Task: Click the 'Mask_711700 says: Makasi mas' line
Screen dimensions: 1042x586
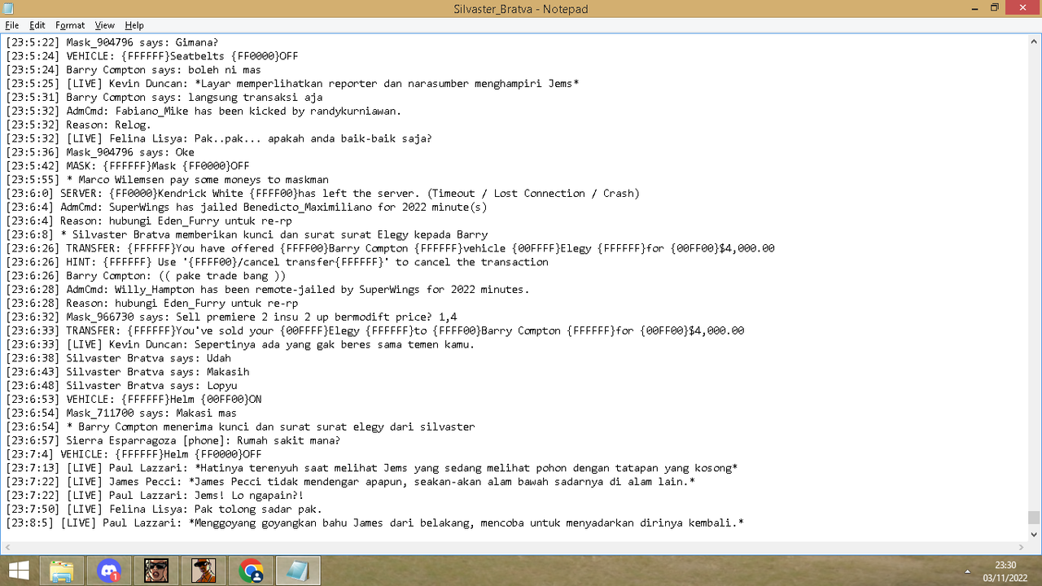Action: [121, 413]
